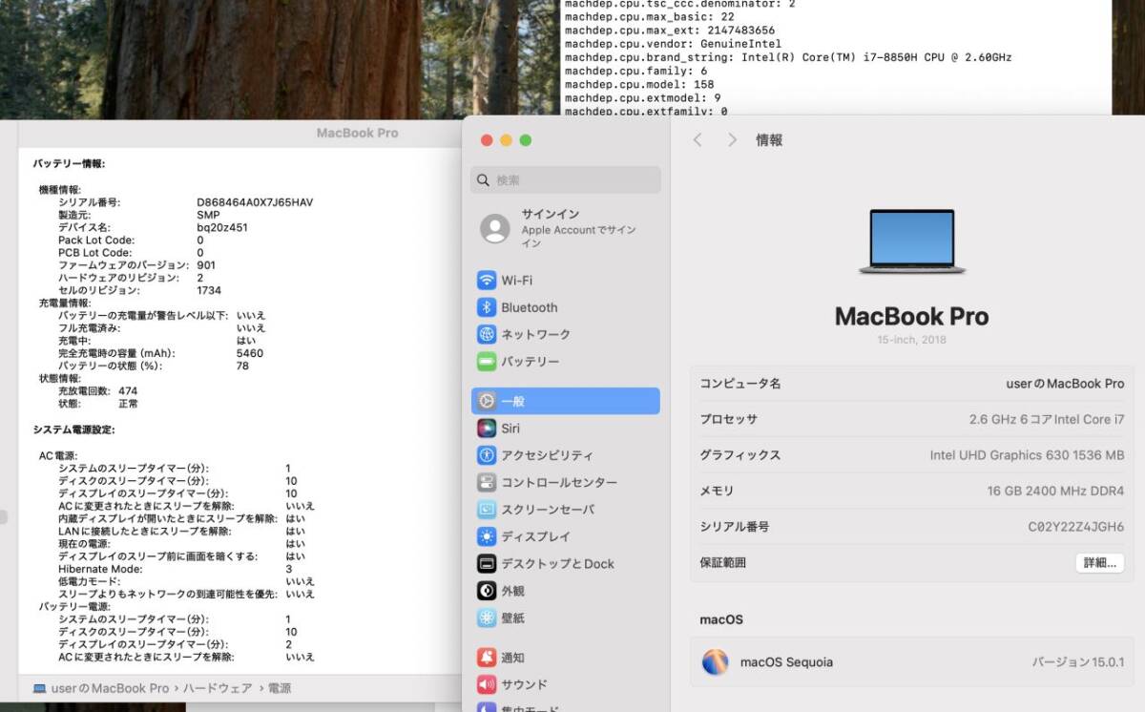Open the ディスプレイ settings icon
1145x712 pixels.
coord(487,536)
